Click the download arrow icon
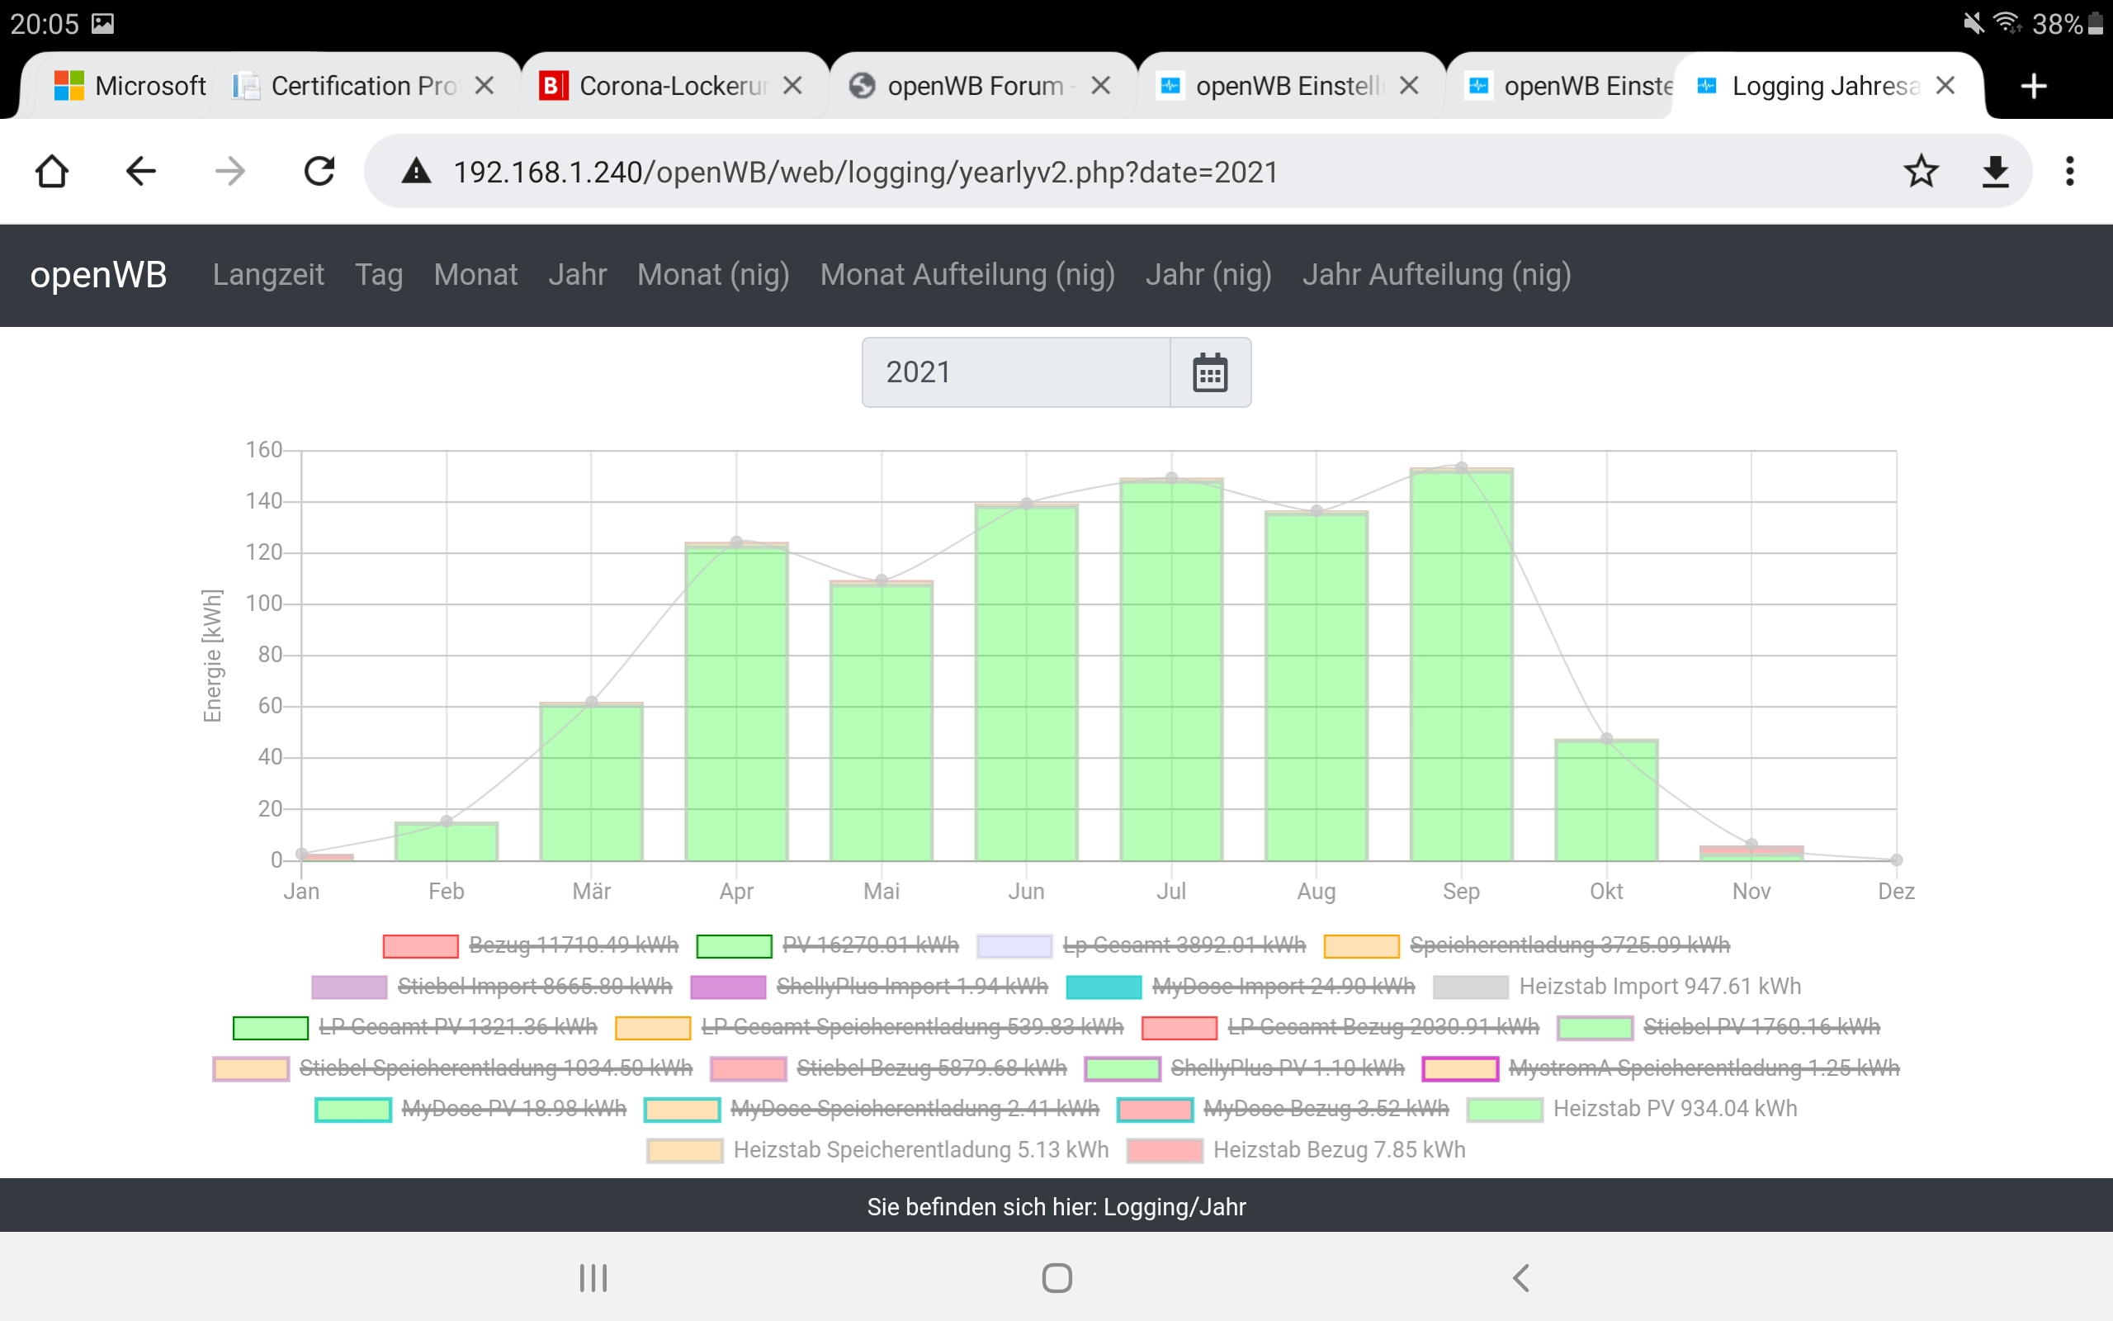This screenshot has width=2113, height=1321. pyautogui.click(x=1995, y=171)
